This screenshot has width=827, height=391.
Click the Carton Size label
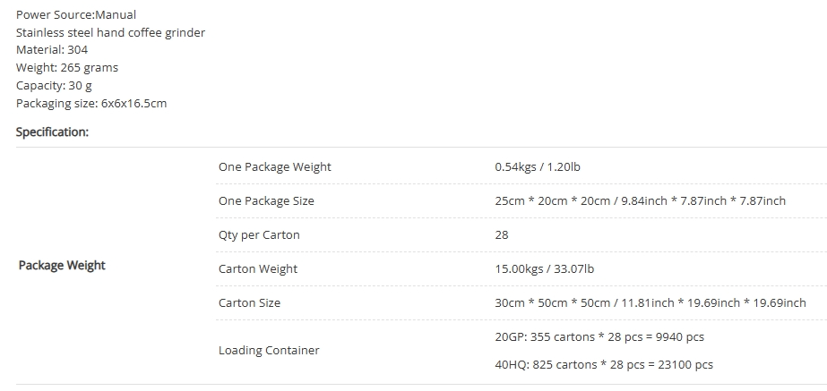click(249, 303)
